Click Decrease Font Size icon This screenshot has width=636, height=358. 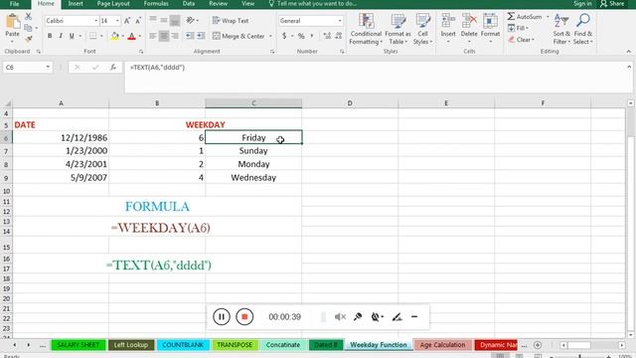tap(138, 21)
